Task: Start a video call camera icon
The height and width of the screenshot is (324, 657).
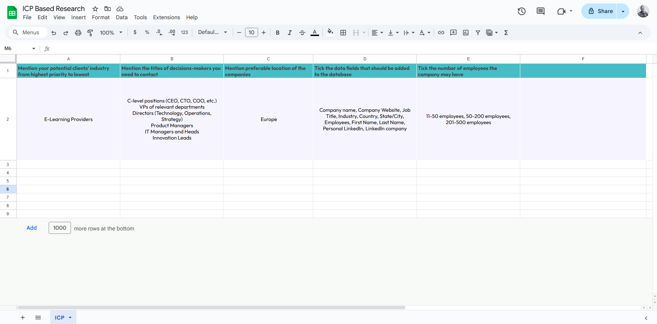Action: [561, 11]
